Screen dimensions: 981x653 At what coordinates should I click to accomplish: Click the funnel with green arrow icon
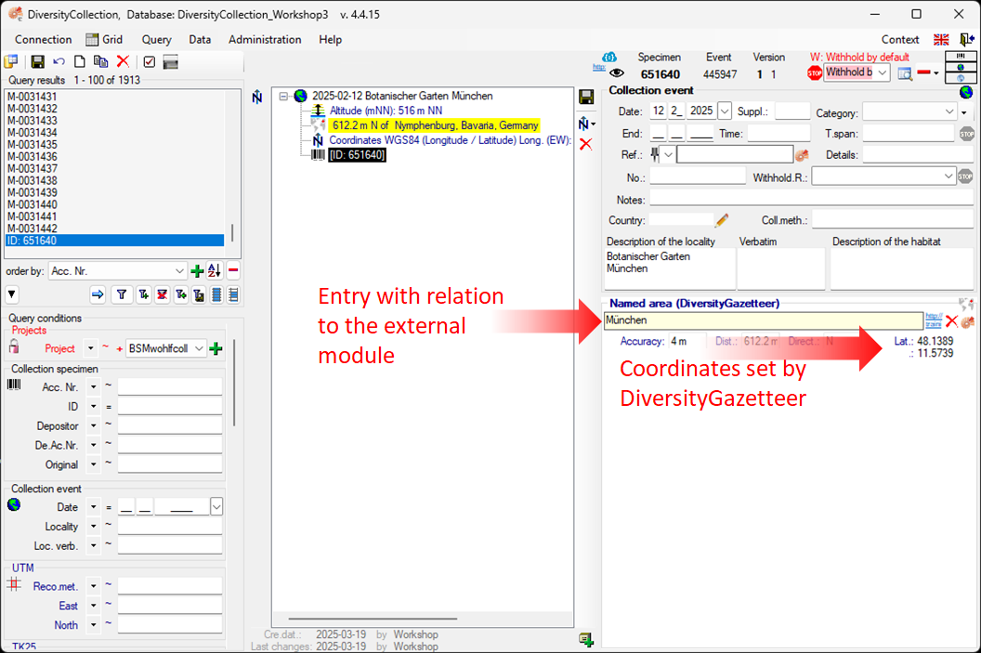(181, 294)
